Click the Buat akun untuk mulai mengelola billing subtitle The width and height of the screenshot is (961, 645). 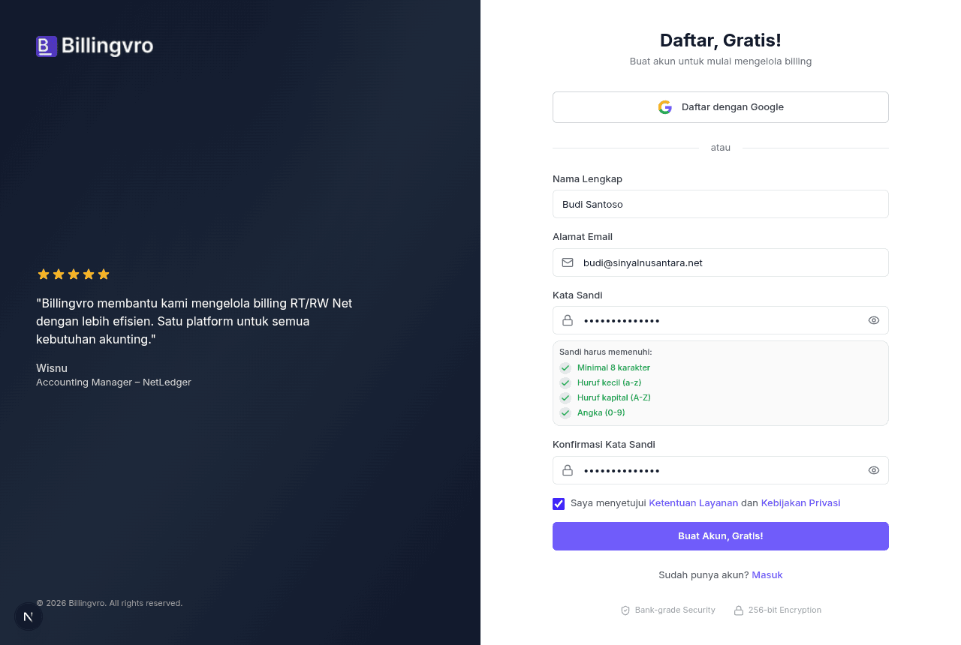coord(721,61)
